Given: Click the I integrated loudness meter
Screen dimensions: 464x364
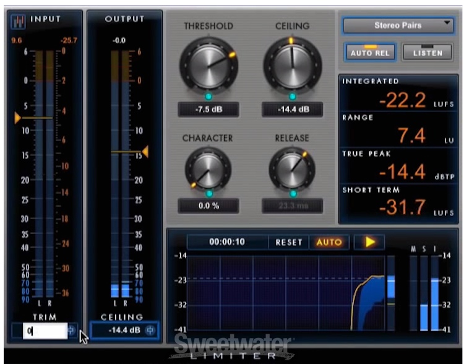Looking at the screenshot, I should (x=435, y=293).
